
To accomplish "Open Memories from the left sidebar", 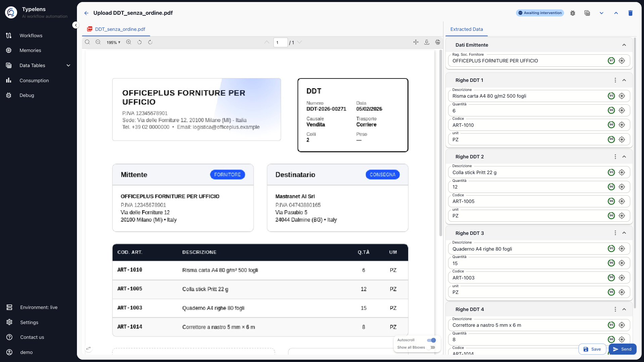I will [30, 50].
